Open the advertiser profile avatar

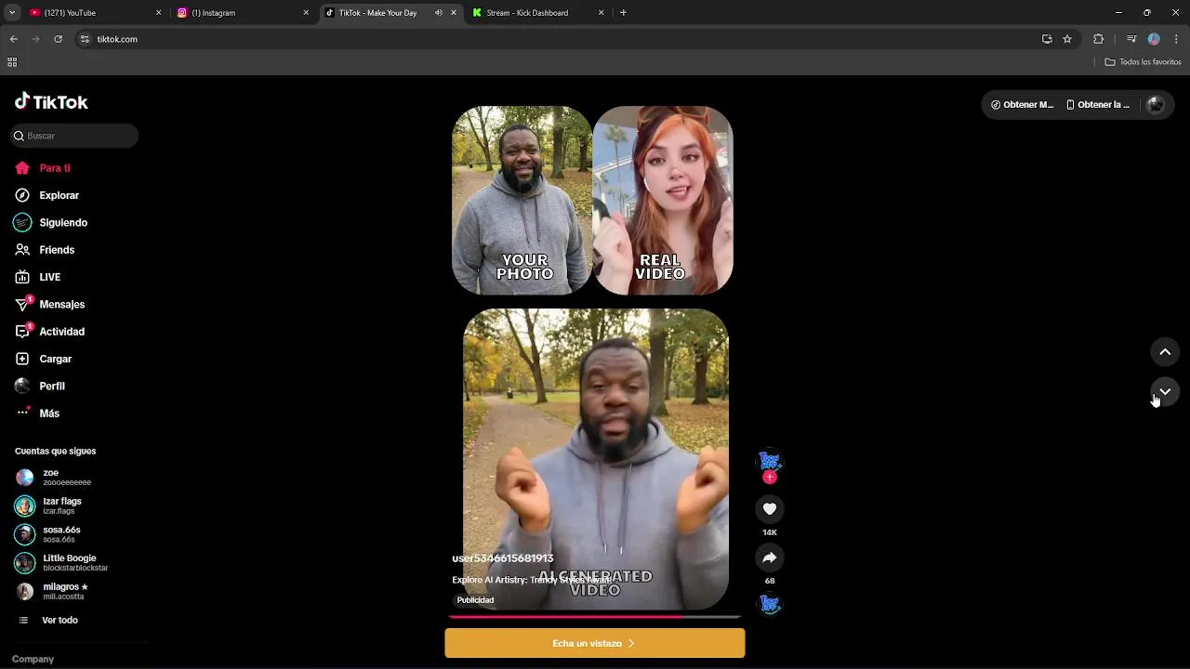770,460
